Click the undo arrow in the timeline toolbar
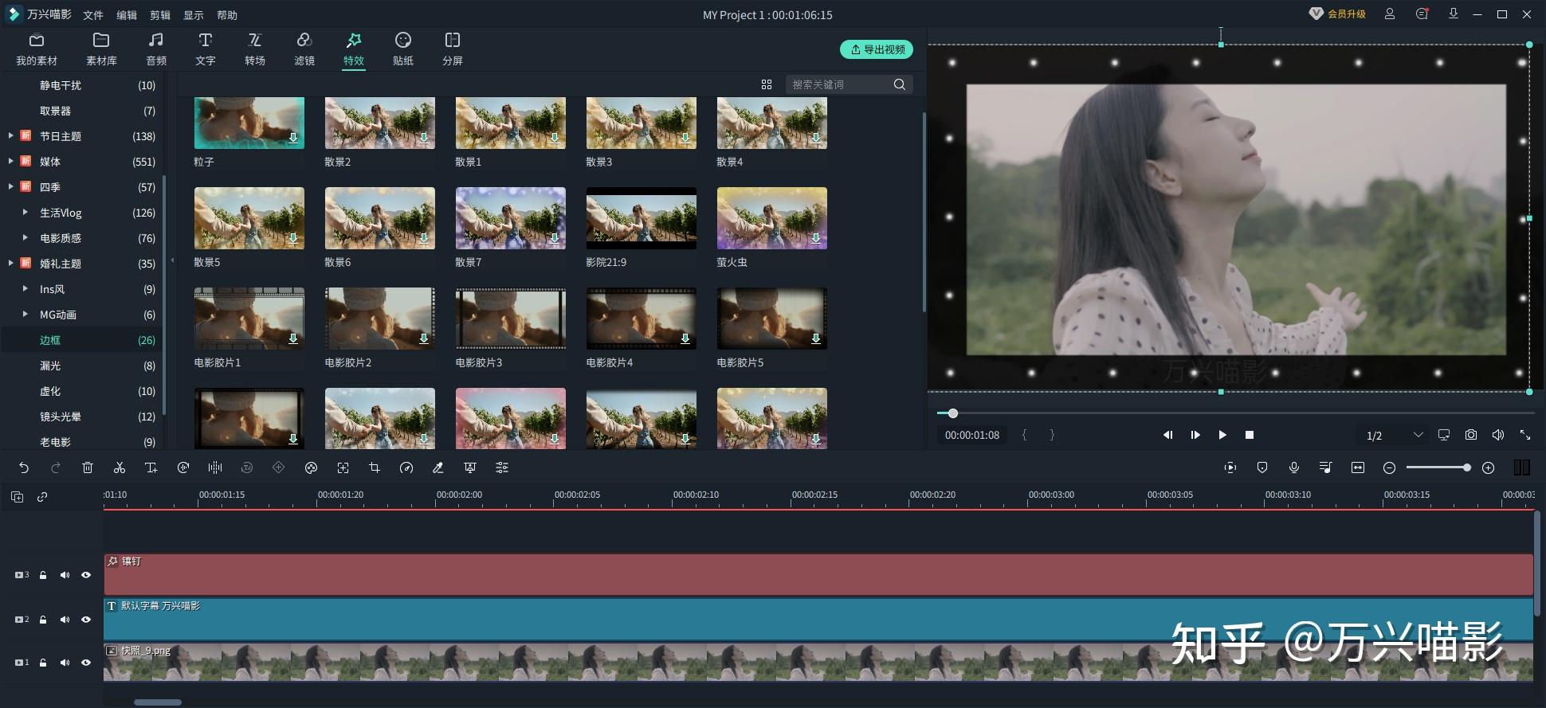 pos(24,468)
